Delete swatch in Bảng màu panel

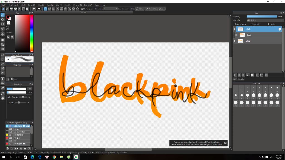tap(12, 79)
